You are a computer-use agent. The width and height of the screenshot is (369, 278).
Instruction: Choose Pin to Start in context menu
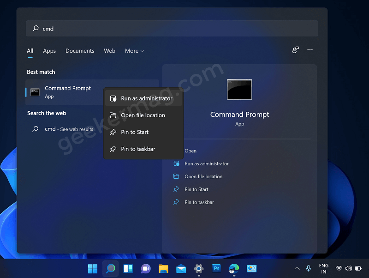click(x=143, y=132)
